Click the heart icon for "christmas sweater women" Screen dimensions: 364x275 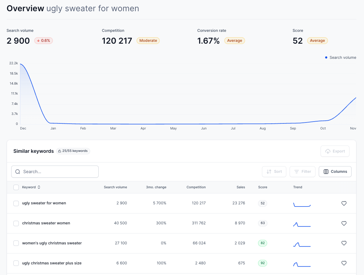point(344,223)
